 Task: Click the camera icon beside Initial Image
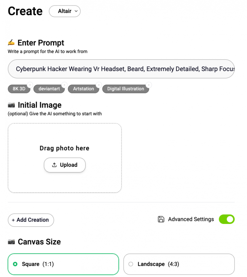[x=11, y=105]
